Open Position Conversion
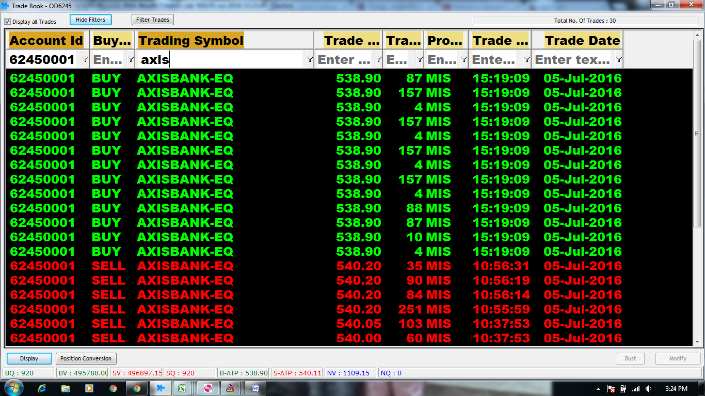 pos(86,358)
